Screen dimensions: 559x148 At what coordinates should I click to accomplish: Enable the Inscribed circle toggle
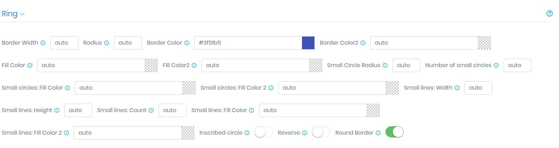point(264,132)
